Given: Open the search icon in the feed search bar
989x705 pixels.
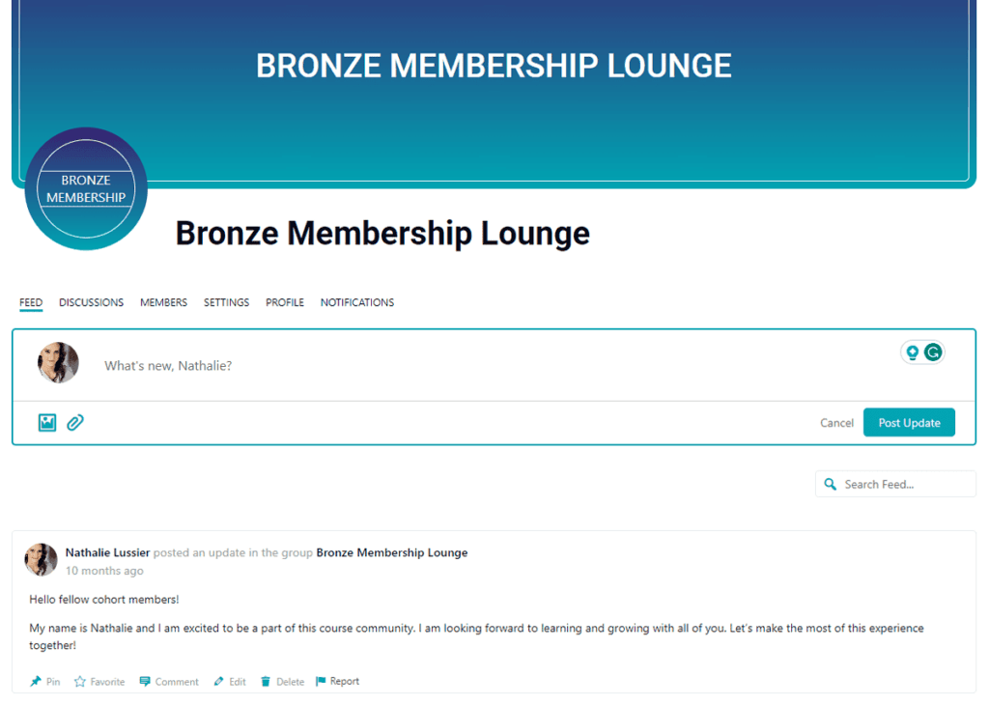Looking at the screenshot, I should pos(831,483).
